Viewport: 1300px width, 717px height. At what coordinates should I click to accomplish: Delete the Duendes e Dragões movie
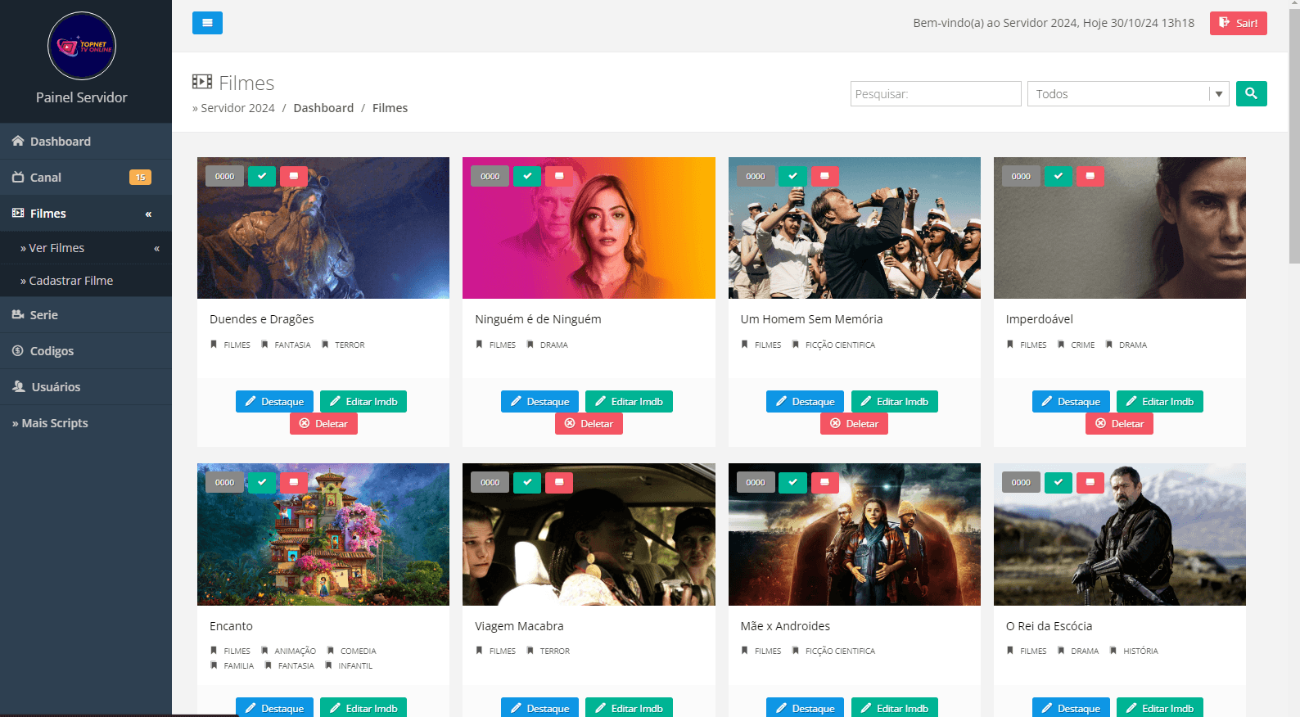[323, 423]
